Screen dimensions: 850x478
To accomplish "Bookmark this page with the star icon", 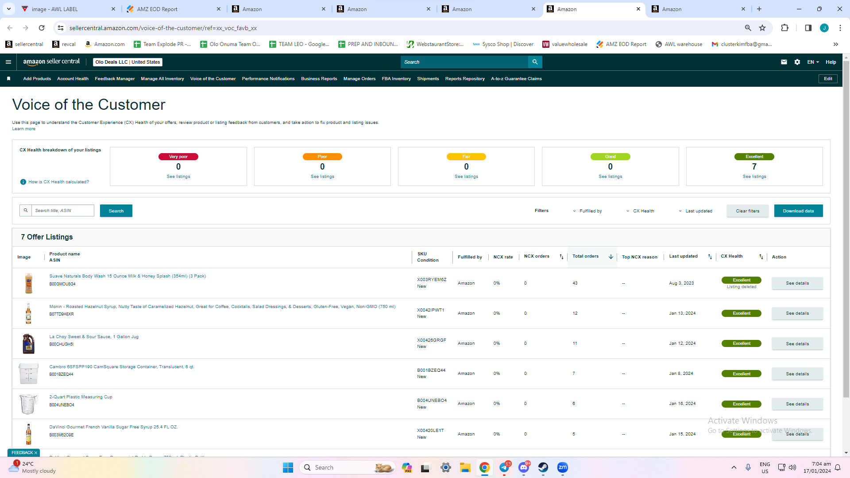I will (762, 28).
